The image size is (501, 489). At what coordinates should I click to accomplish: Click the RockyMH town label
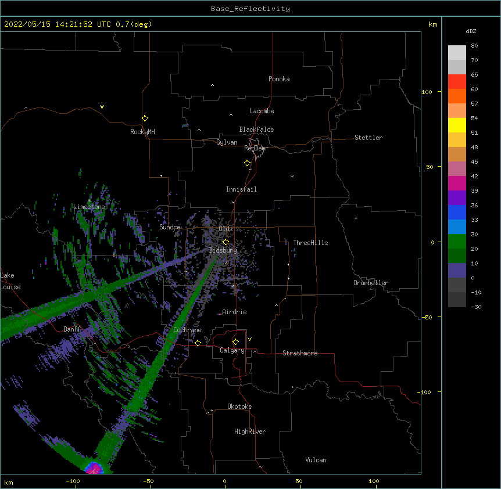(x=142, y=132)
